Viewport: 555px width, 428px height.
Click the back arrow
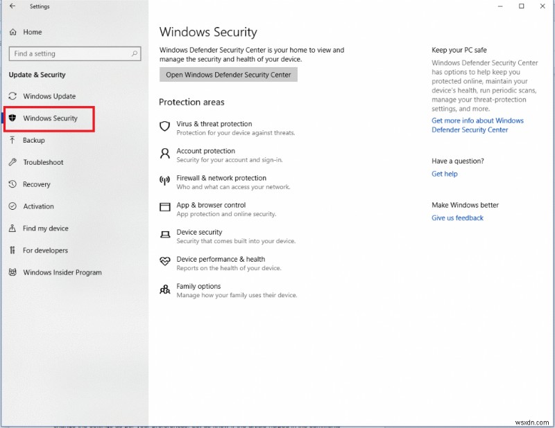coord(12,6)
